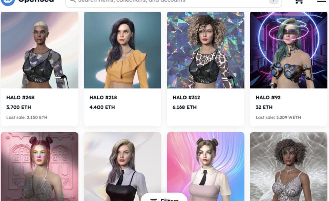The width and height of the screenshot is (329, 201).
Task: Open HALO #312 curly hair thumbnail
Action: point(206,50)
